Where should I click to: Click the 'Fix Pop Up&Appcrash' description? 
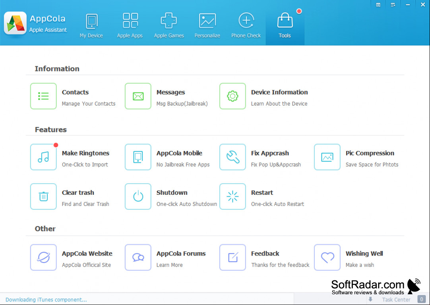[x=276, y=165]
